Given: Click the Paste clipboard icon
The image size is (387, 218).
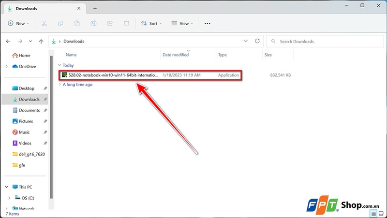Looking at the screenshot, I should pos(77,23).
